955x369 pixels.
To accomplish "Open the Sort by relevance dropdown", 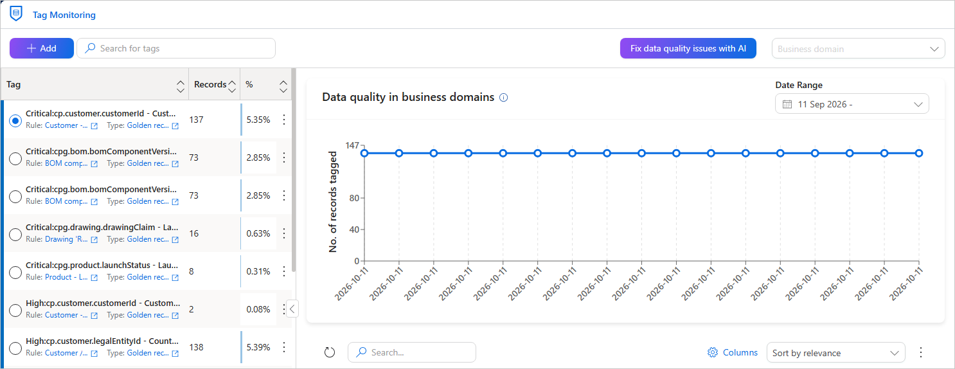I will point(835,353).
